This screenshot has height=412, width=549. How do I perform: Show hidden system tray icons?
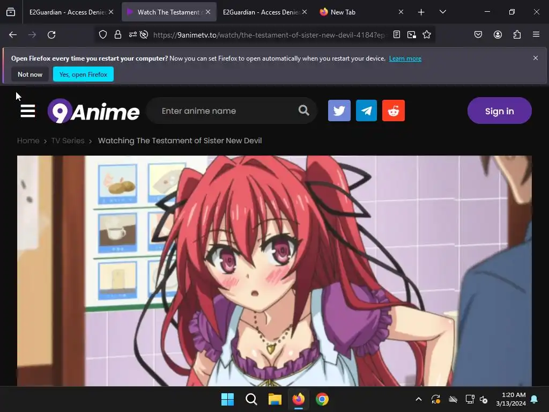point(418,399)
